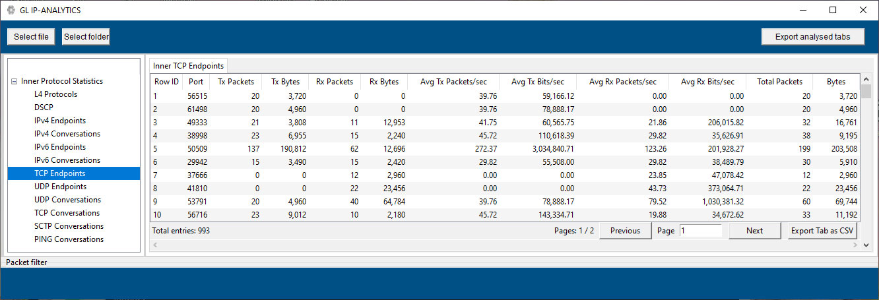Select PING Conversations tree entry
Viewport: 879px width, 300px height.
[69, 239]
